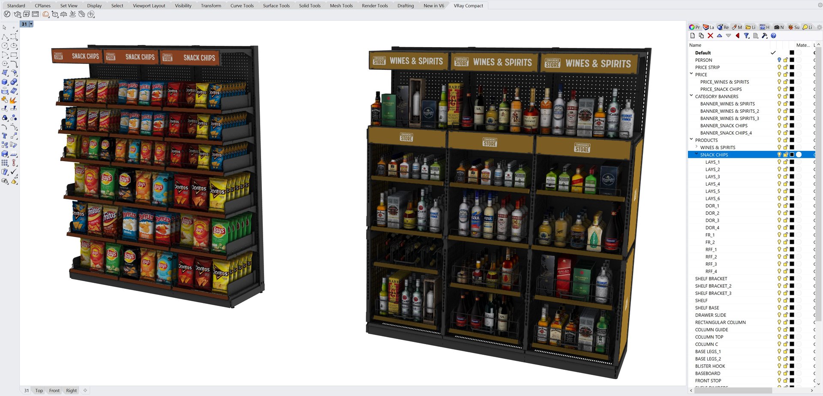This screenshot has height=396, width=823.
Task: Change color swatch of Default layer
Action: click(792, 53)
